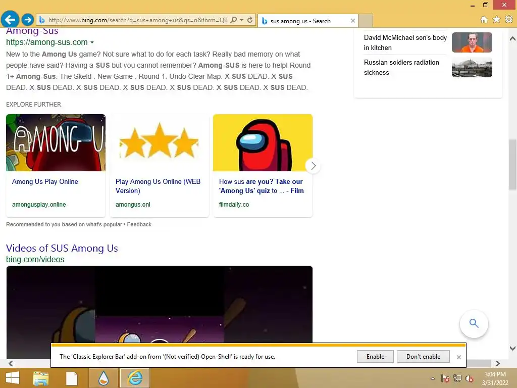Click the horizontal scrollbar right arrow

pos(497,363)
